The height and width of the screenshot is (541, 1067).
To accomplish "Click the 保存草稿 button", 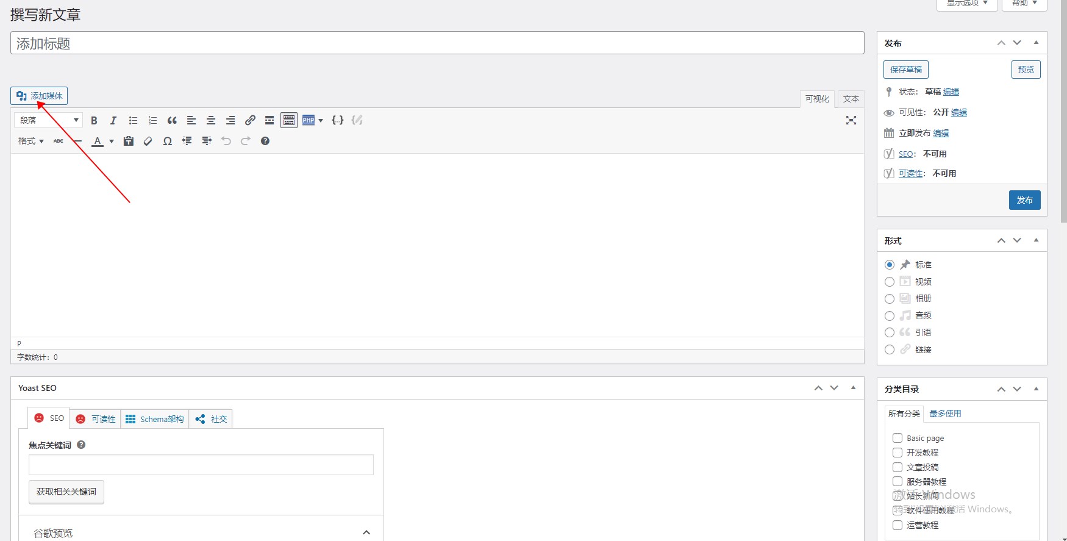I will click(x=906, y=70).
